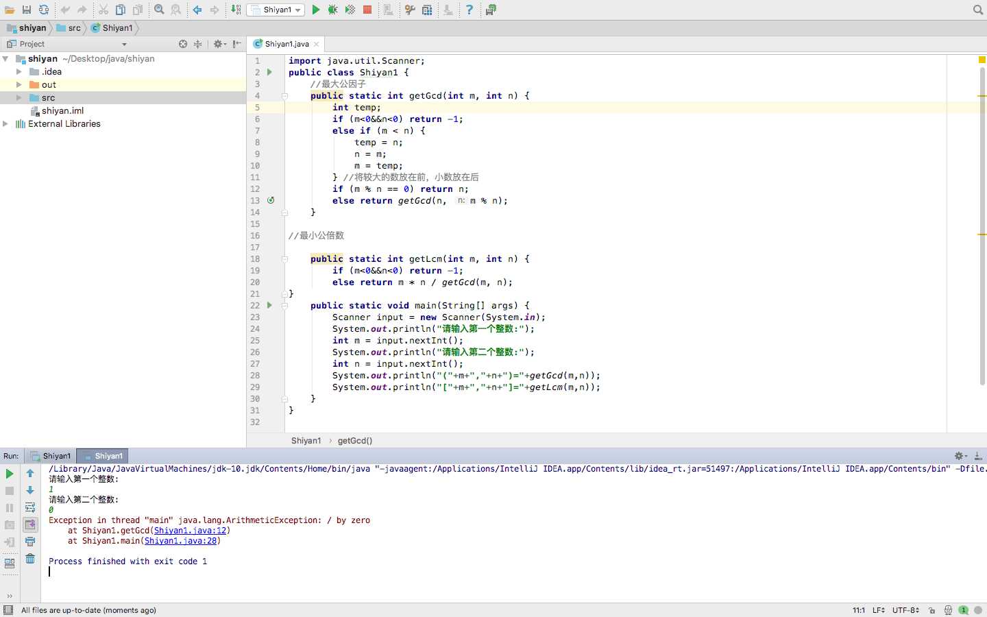Change line separator via the LF selector
Image resolution: width=987 pixels, height=617 pixels.
879,610
